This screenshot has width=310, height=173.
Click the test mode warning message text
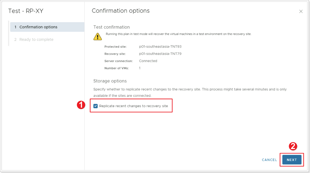[179, 34]
